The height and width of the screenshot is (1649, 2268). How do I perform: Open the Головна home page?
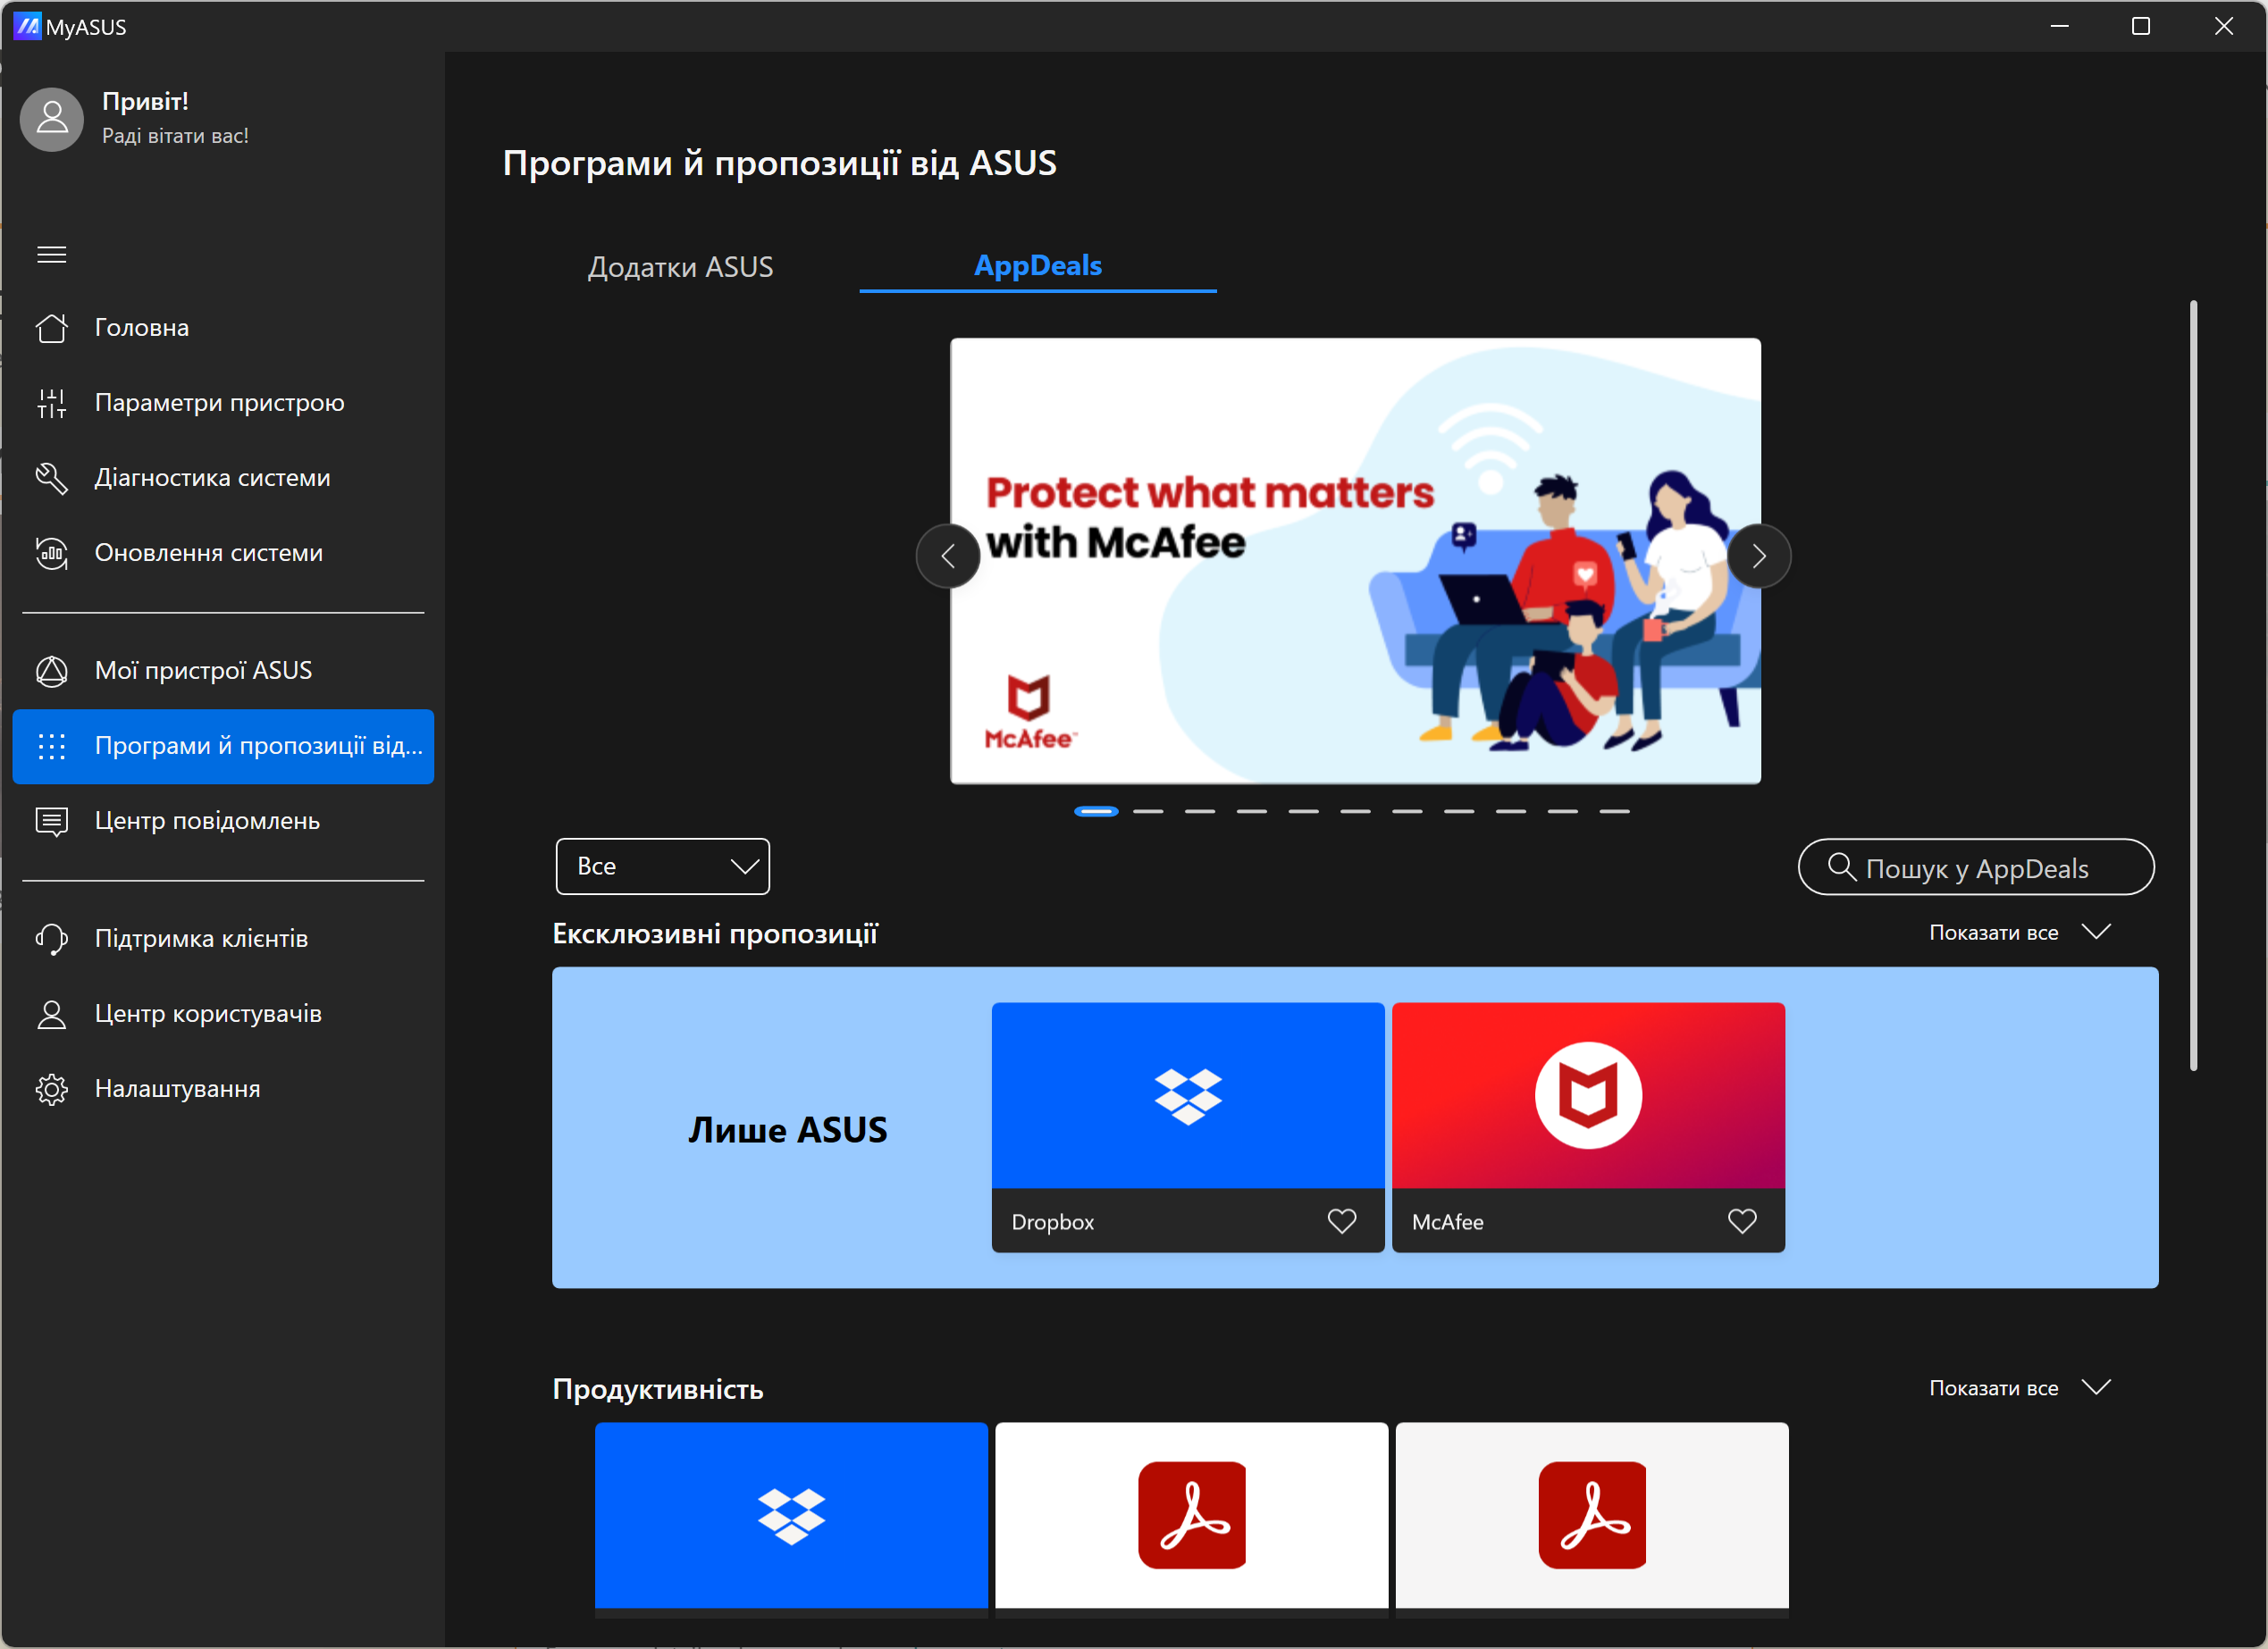point(223,328)
